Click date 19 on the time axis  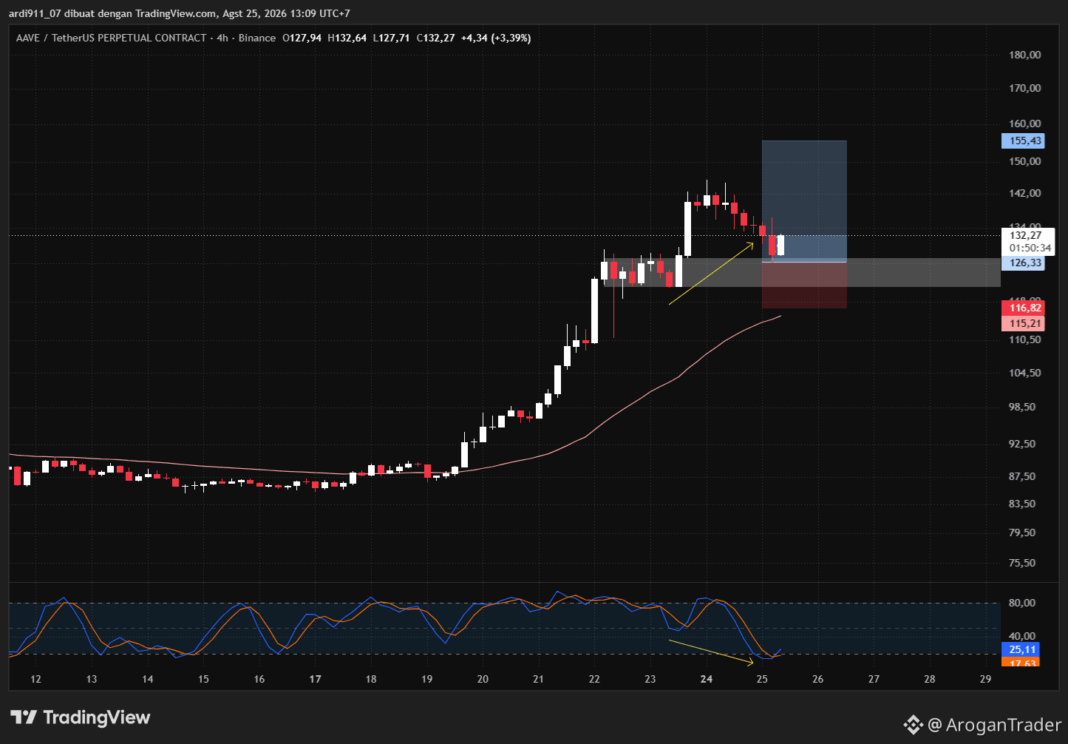click(427, 679)
